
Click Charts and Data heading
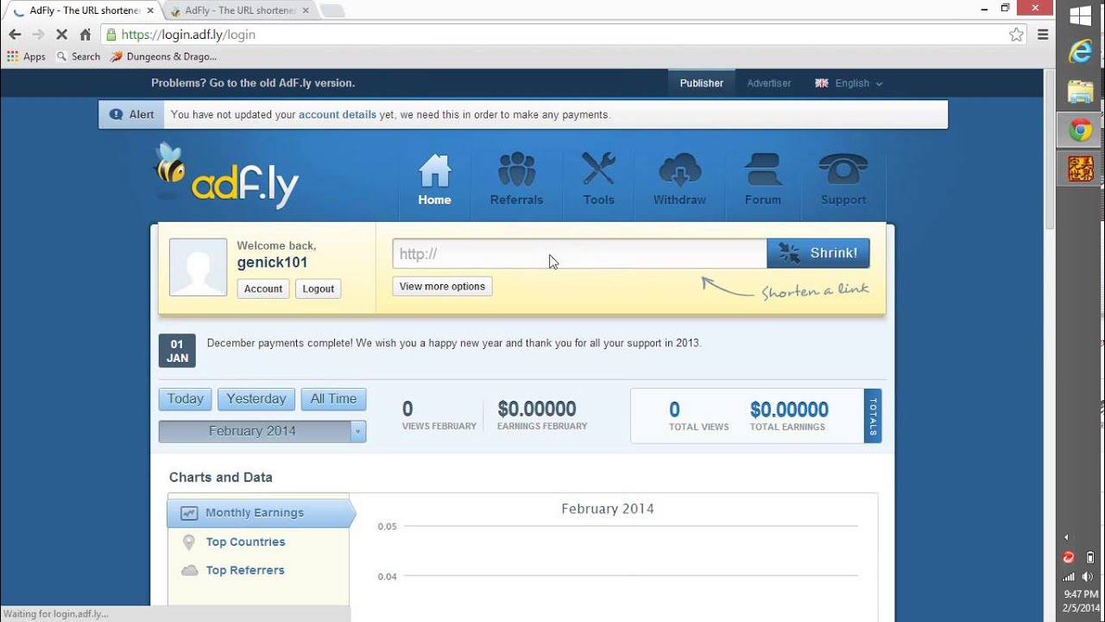click(221, 477)
